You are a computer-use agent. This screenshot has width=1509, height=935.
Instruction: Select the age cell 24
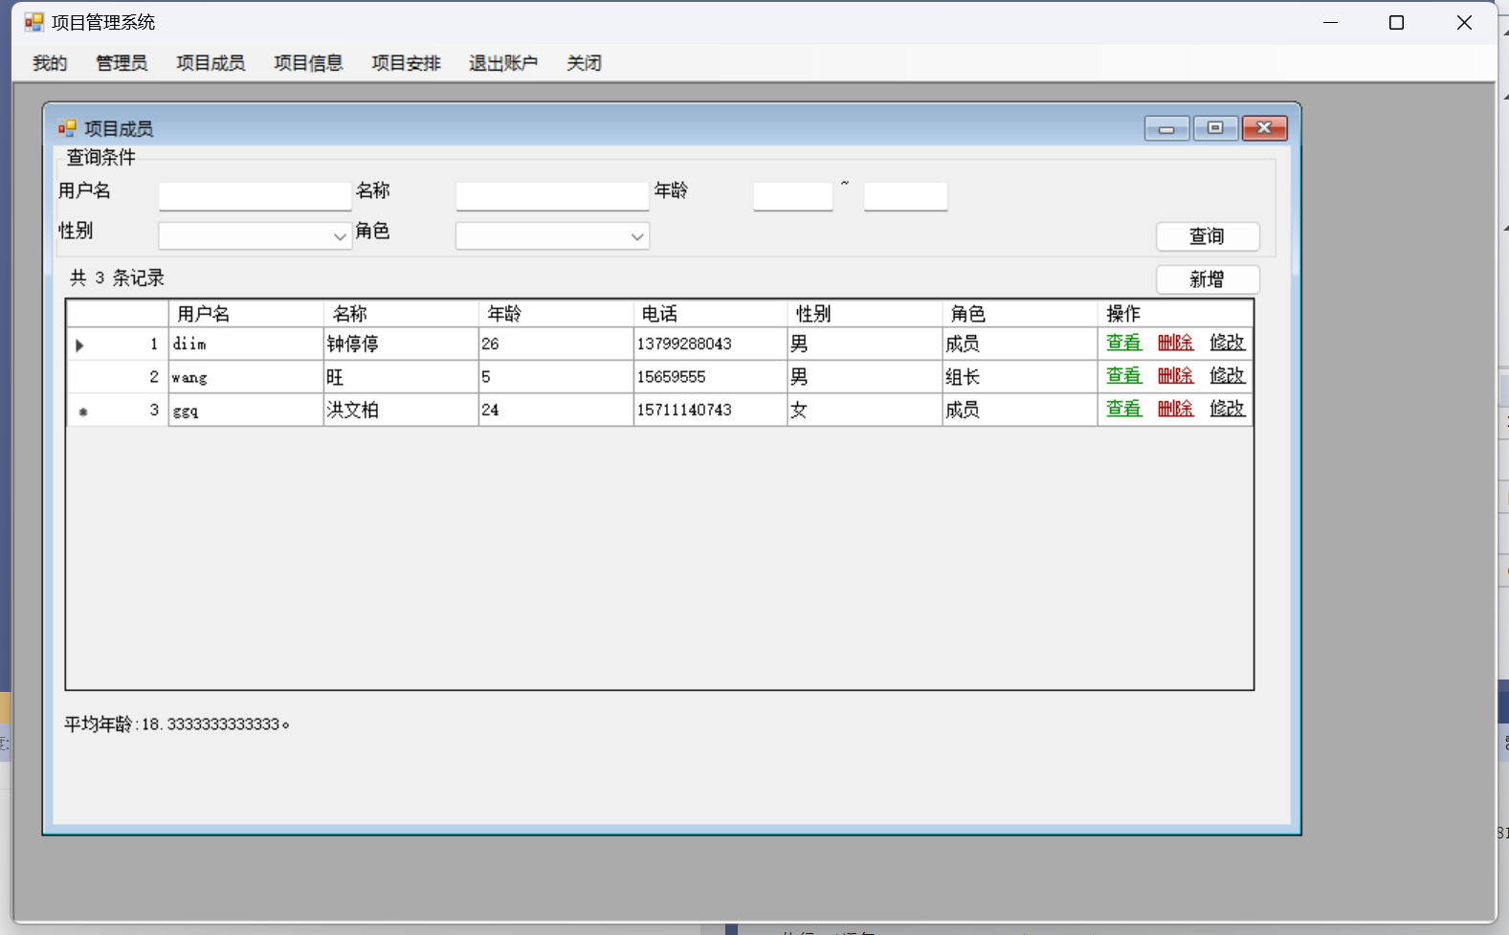556,410
